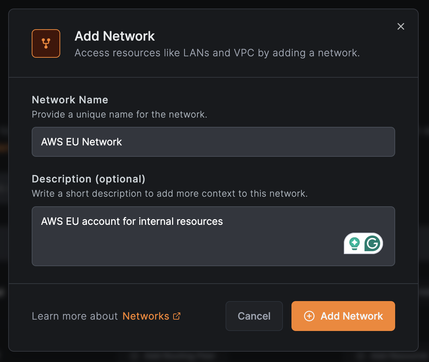
Task: Dismiss the Add Network dialog with X
Action: [x=400, y=26]
